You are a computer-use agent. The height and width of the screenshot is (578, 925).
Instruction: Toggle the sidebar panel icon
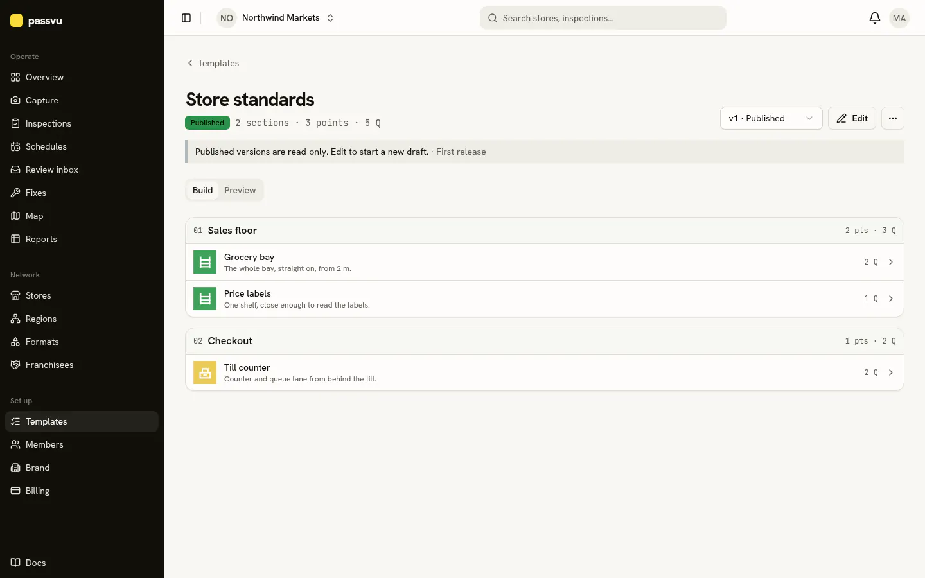pyautogui.click(x=186, y=18)
